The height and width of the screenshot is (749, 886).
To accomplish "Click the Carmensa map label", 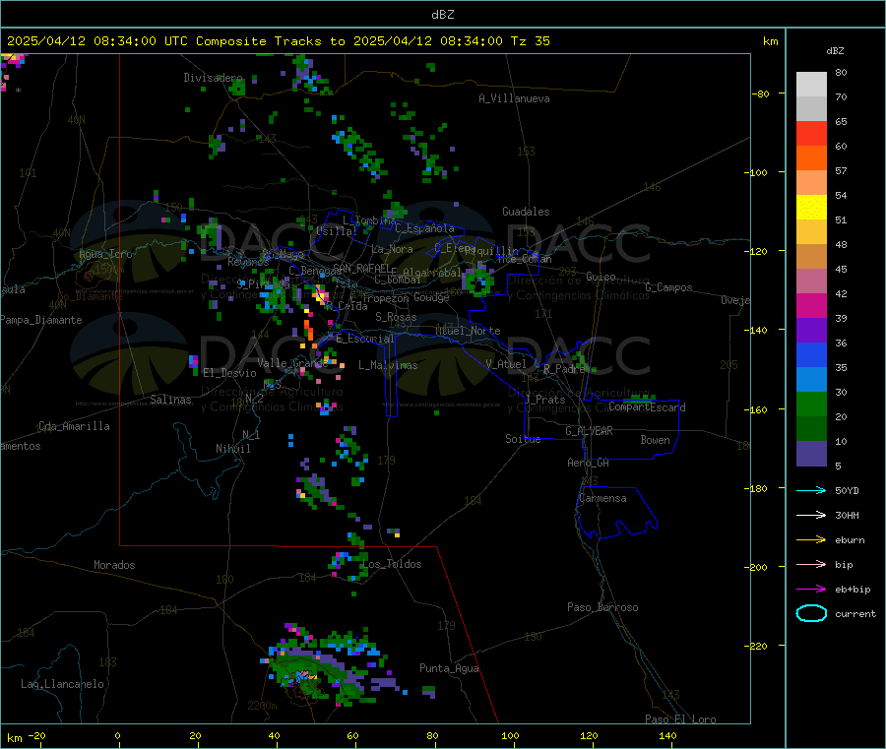I will [x=602, y=498].
